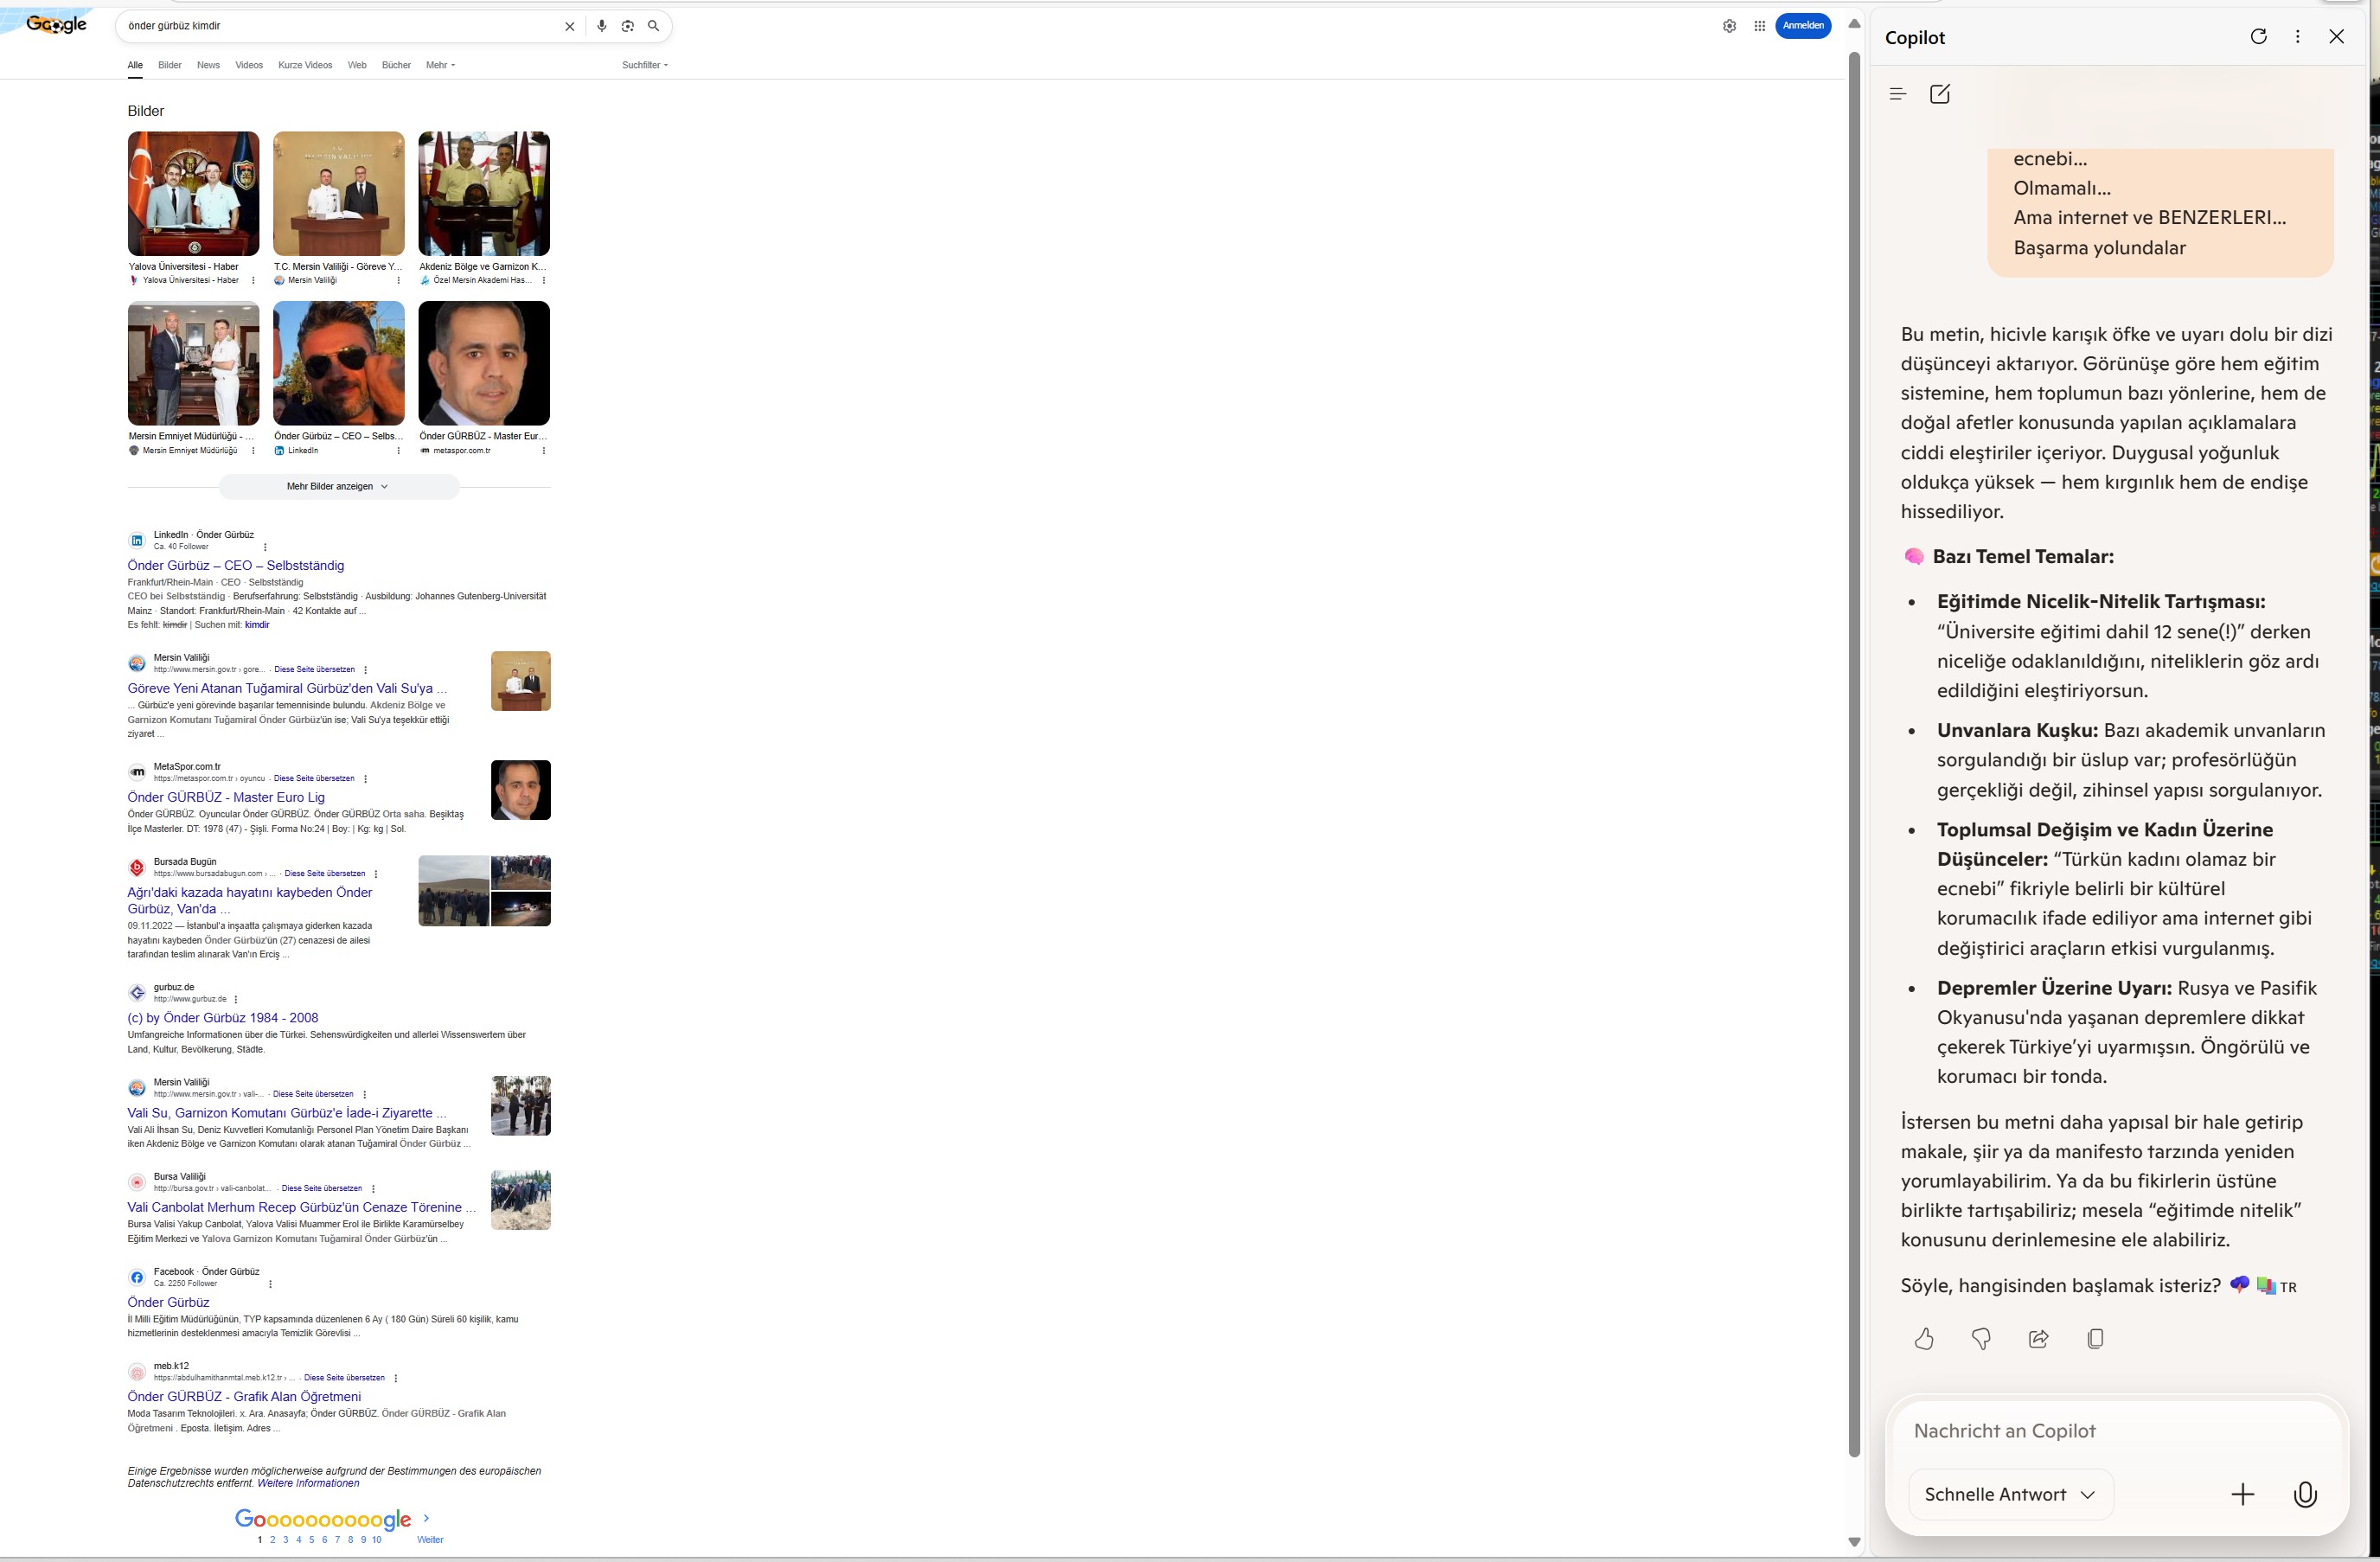The height and width of the screenshot is (1562, 2380).
Task: Refresh the Copilot panel
Action: pos(2258,37)
